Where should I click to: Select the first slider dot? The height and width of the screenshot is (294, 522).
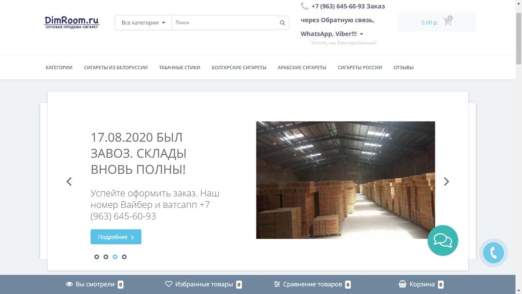[x=97, y=257]
